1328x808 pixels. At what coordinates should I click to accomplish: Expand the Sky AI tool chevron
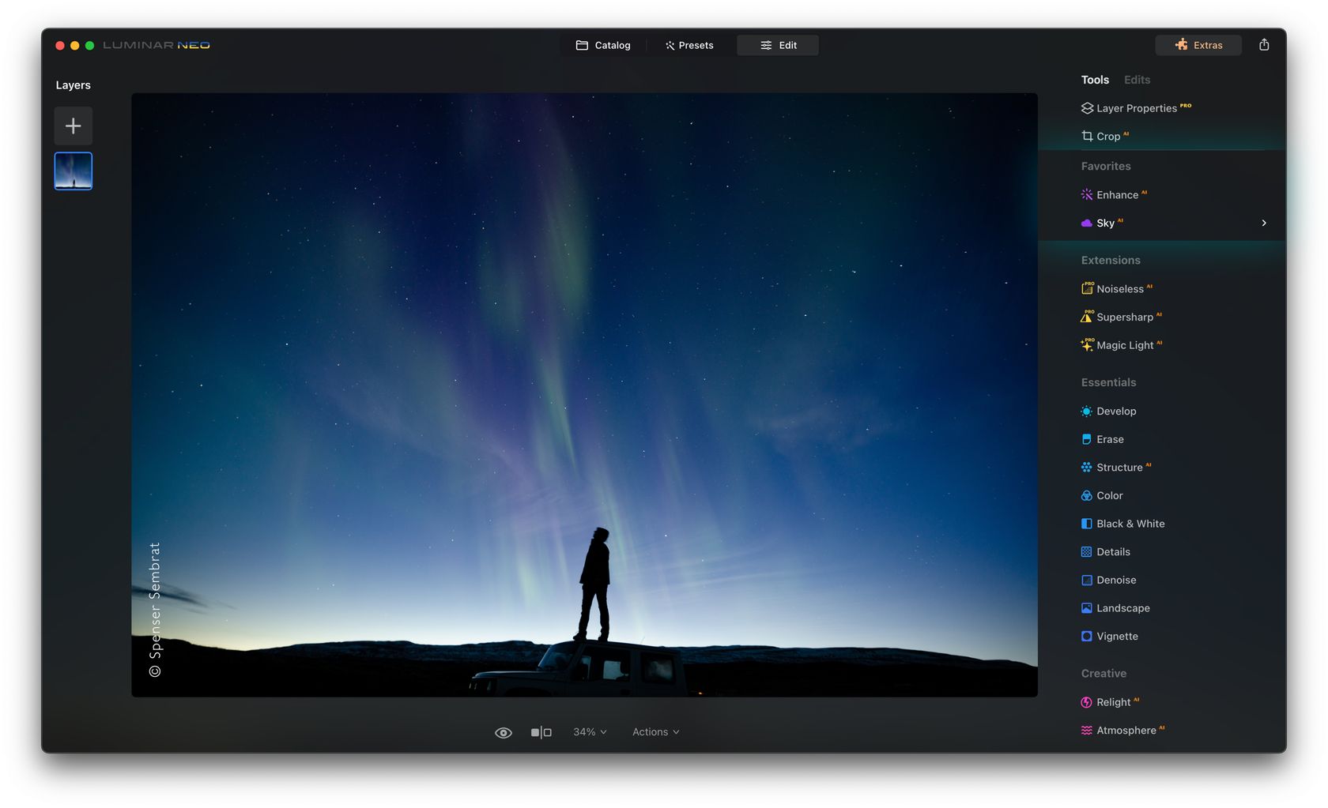[1264, 224]
